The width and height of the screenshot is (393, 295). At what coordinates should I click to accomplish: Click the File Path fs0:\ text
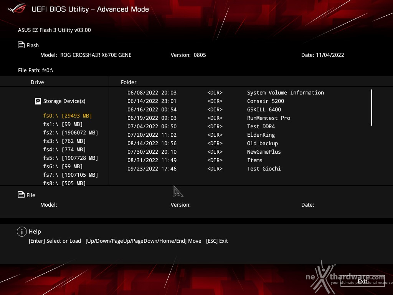pyautogui.click(x=36, y=70)
